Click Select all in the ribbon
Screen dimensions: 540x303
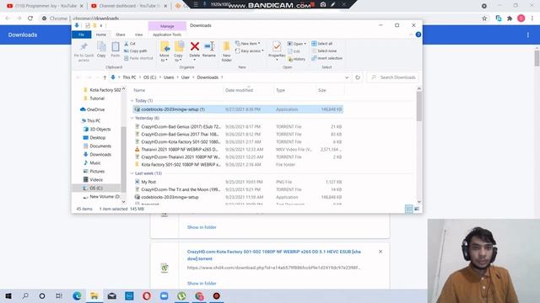pos(322,44)
